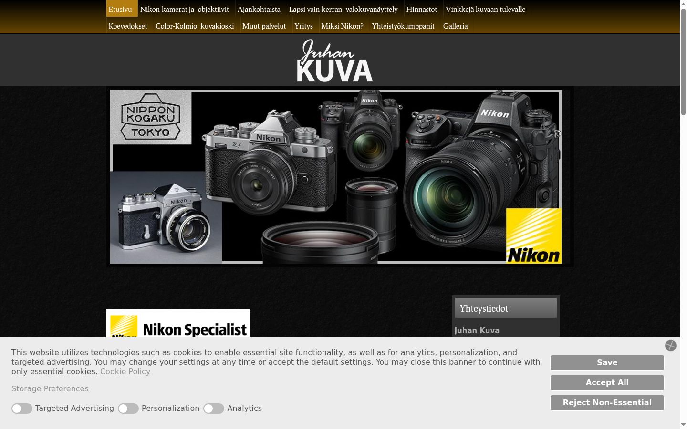Enable the Targeted Advertising toggle
This screenshot has height=429, width=687.
coord(22,409)
